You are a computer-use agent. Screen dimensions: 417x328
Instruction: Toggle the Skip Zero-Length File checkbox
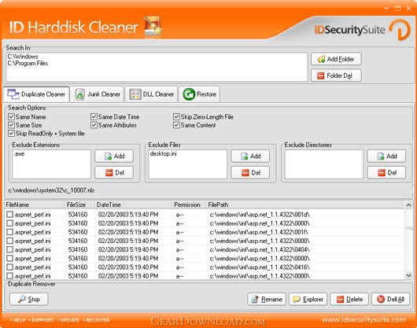(x=176, y=116)
